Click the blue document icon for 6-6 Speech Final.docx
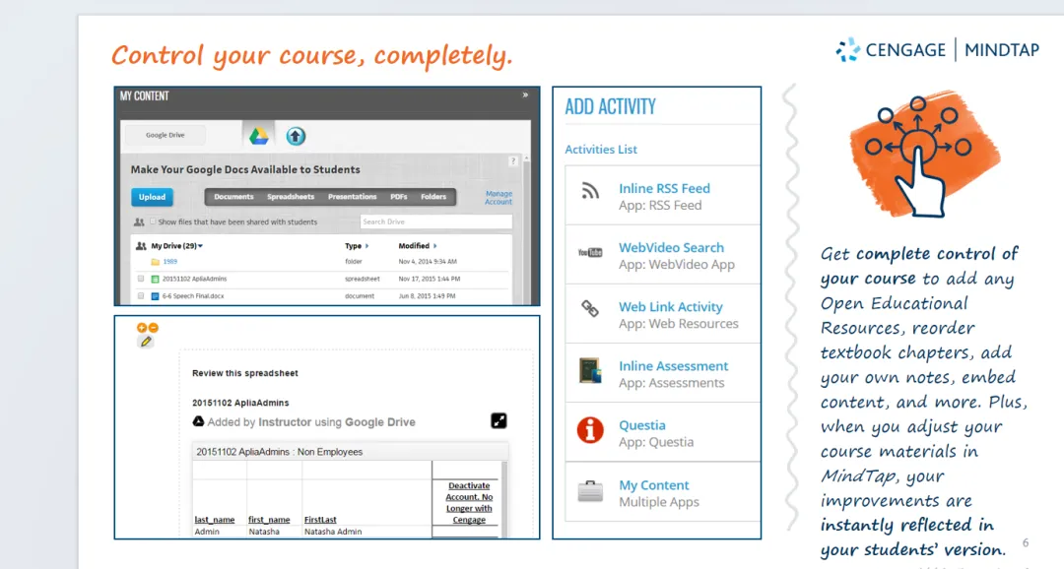1064x569 pixels. coord(155,296)
